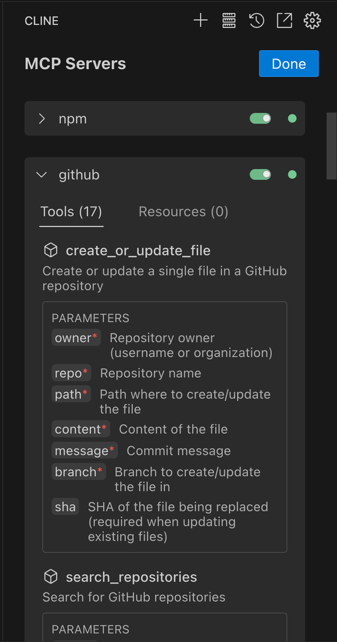Click the create_or_update_file tool name
This screenshot has width=337, height=642.
(x=138, y=250)
